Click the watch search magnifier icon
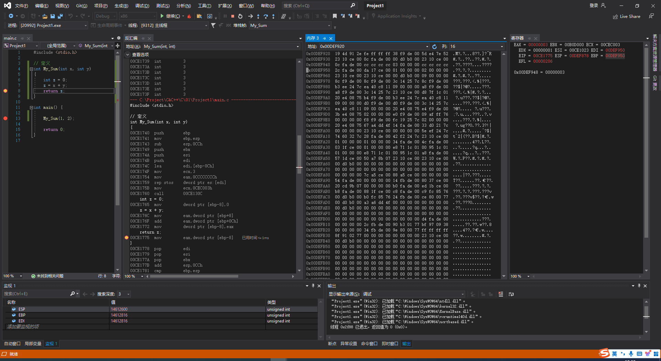Image resolution: width=661 pixels, height=361 pixels. [72, 294]
